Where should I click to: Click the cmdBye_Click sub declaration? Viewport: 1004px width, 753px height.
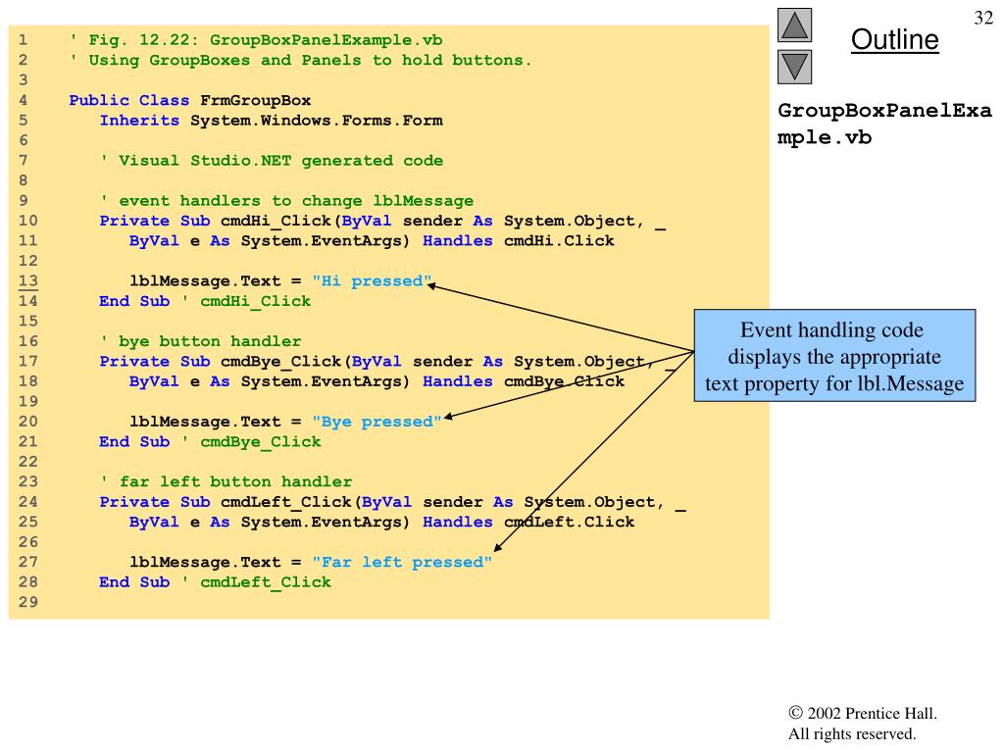pos(387,362)
